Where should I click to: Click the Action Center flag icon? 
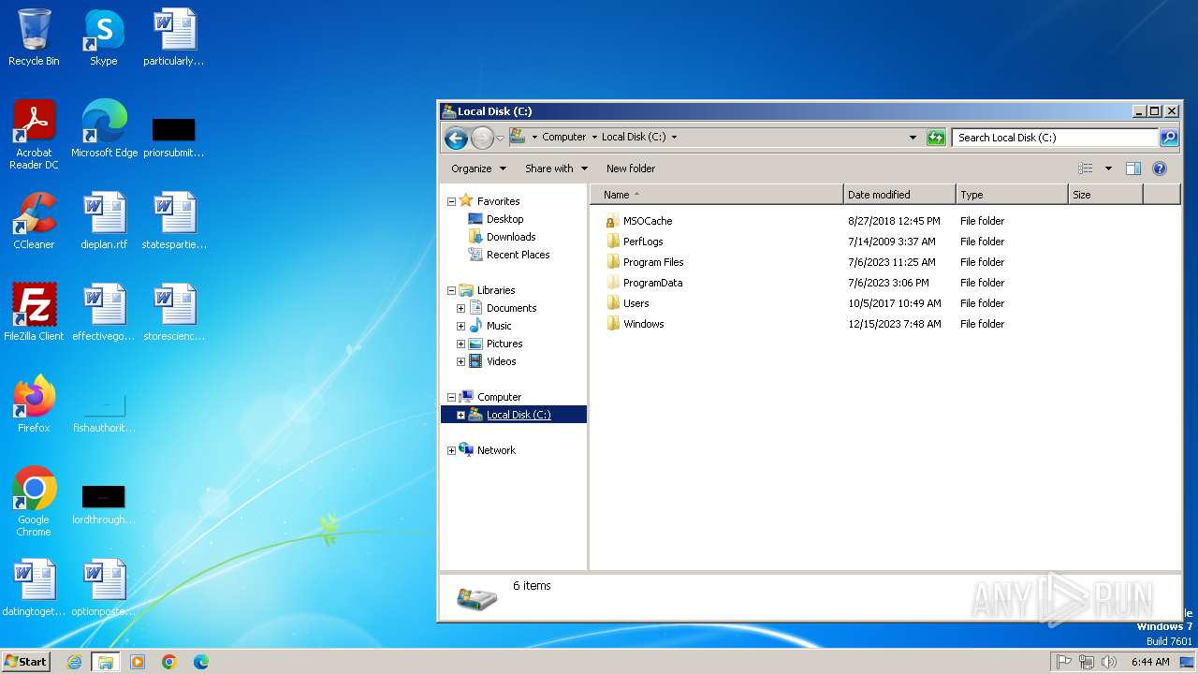tap(1064, 662)
